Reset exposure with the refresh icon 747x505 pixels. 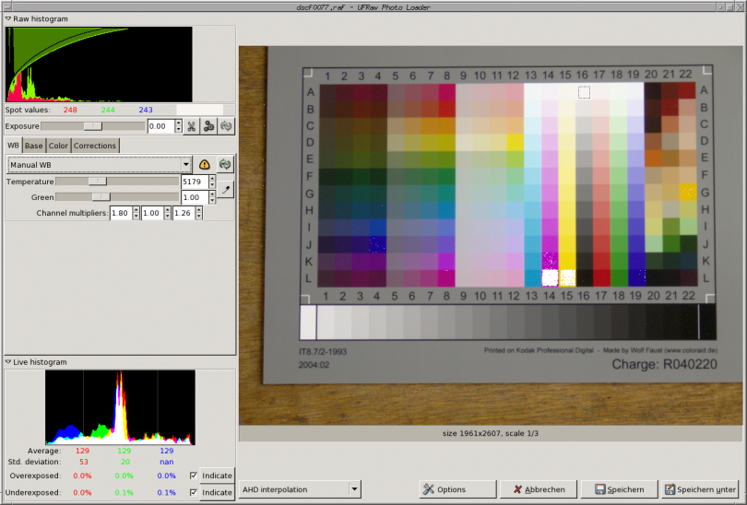click(225, 126)
